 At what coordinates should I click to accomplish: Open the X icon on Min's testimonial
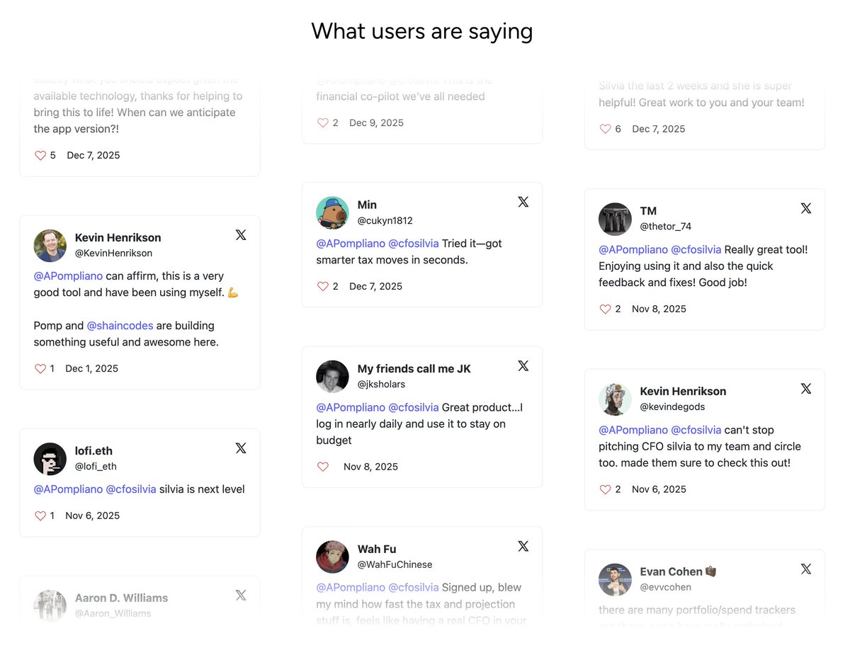[523, 202]
